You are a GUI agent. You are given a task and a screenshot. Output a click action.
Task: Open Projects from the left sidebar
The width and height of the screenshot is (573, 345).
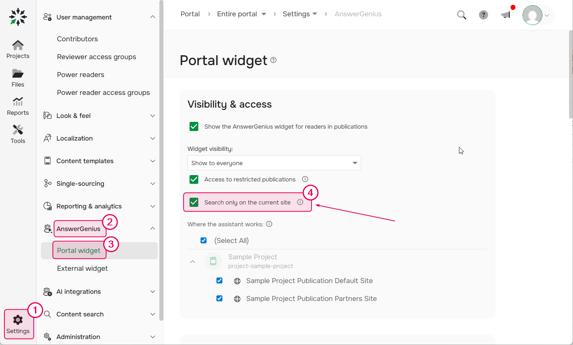pyautogui.click(x=18, y=50)
